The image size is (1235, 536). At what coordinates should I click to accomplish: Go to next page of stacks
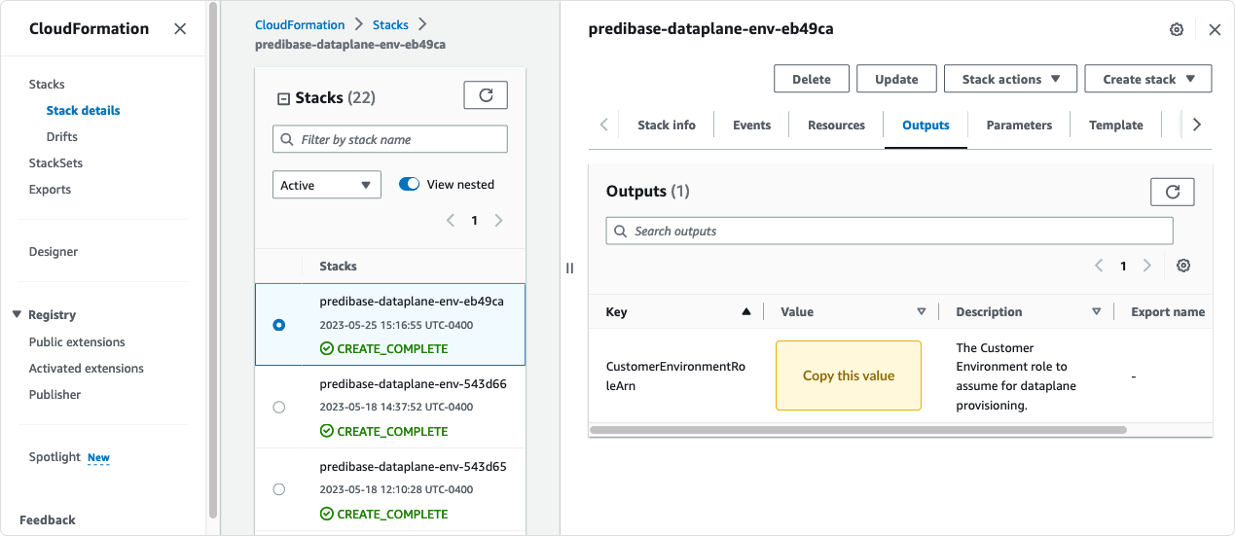[x=498, y=221]
